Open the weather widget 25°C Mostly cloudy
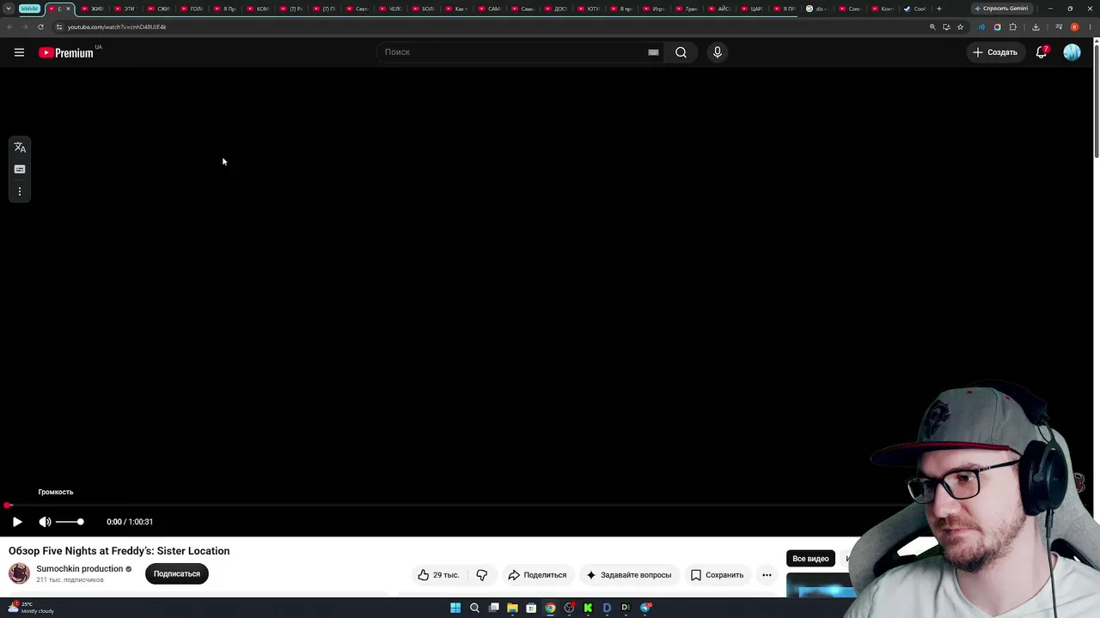1100x618 pixels. 31,608
